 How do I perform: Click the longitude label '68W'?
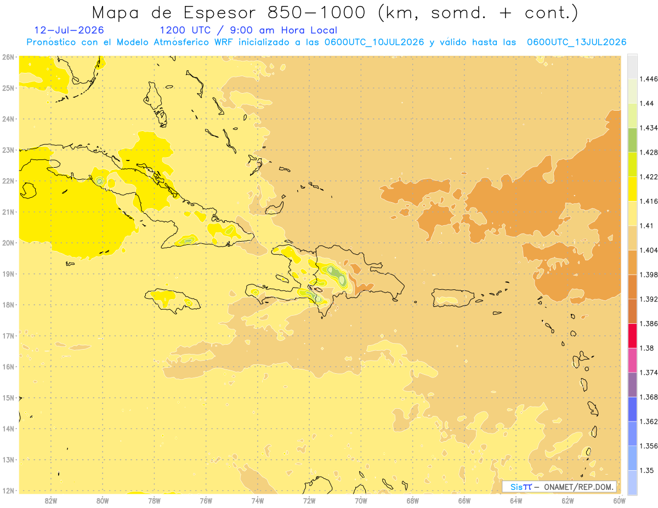(x=412, y=500)
